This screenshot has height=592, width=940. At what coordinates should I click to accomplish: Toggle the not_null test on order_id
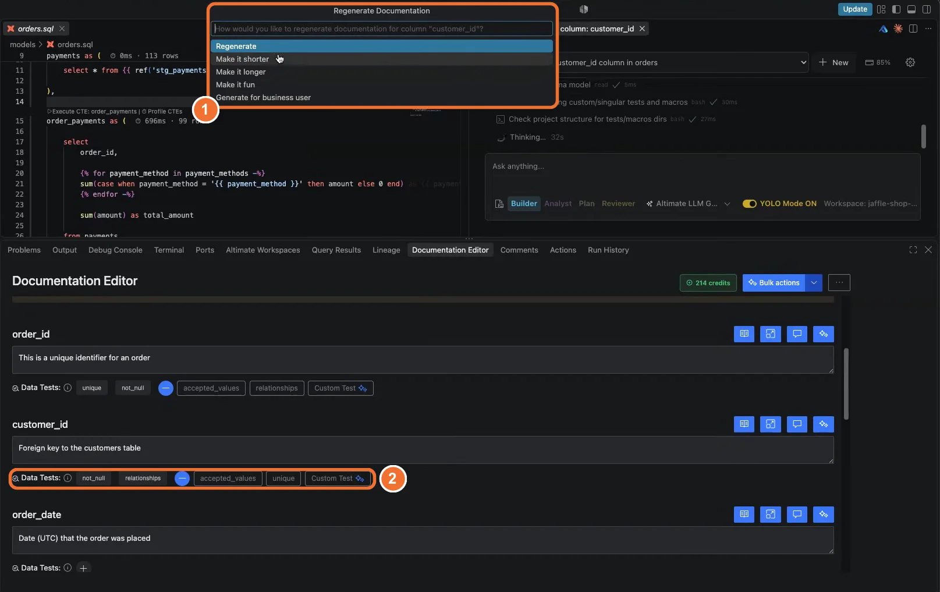(x=133, y=388)
